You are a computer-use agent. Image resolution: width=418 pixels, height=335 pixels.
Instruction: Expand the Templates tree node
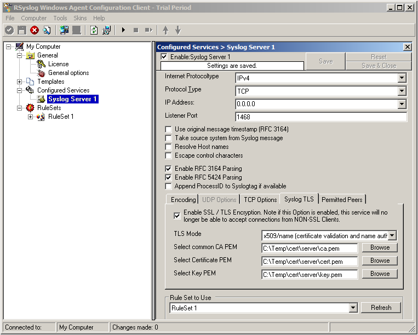click(x=20, y=82)
